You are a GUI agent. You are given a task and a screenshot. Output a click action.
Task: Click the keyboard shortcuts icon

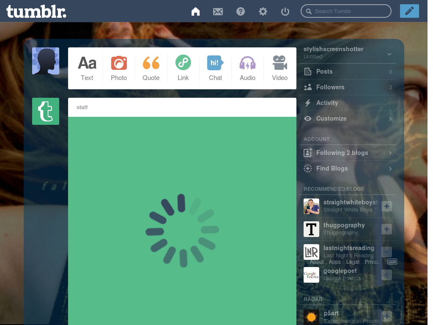coord(392,262)
